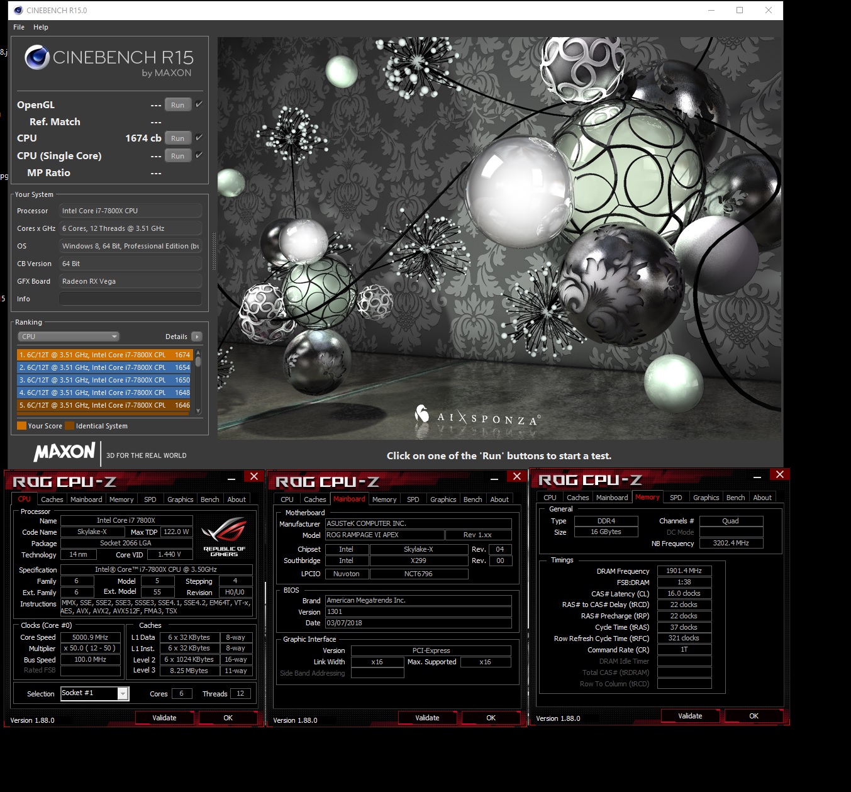This screenshot has width=851, height=792.
Task: Switch to Caches tab in CPU window
Action: (52, 499)
